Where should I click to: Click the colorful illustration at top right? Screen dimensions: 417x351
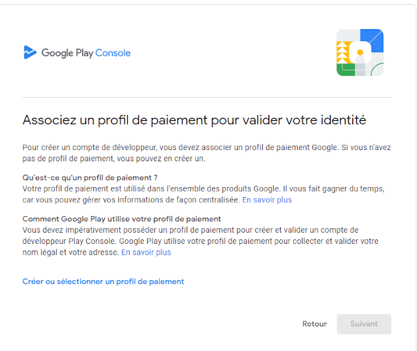tap(359, 52)
